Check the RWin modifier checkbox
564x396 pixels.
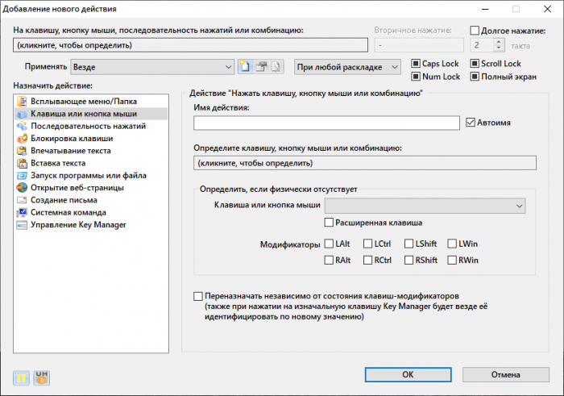(x=452, y=260)
